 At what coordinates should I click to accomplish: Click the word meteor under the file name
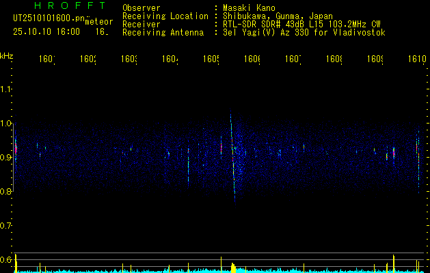[x=98, y=22]
